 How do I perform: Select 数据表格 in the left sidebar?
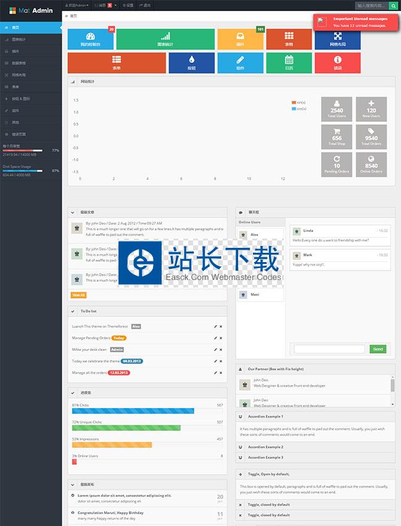pyautogui.click(x=19, y=63)
